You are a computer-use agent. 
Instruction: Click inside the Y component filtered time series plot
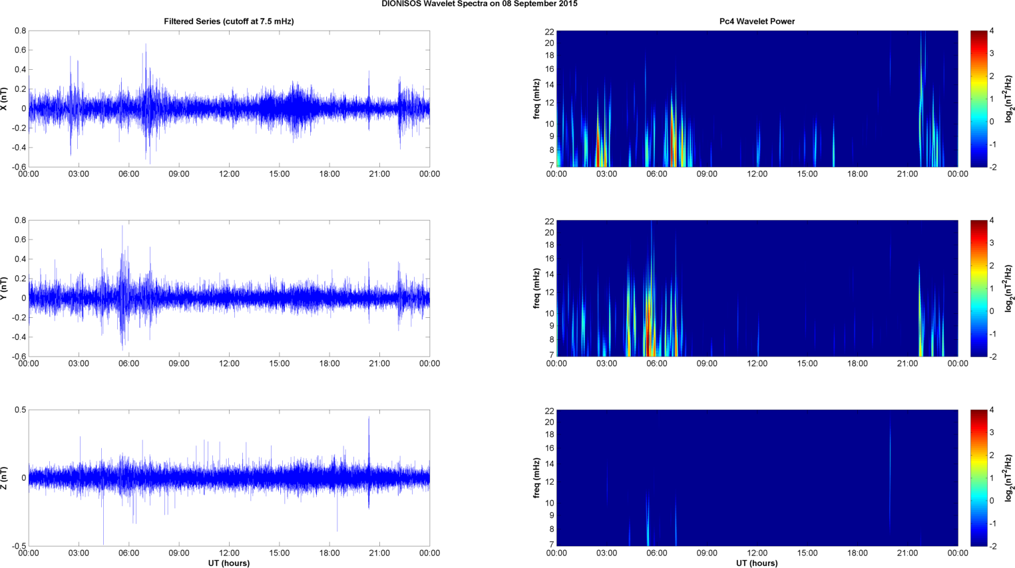click(x=229, y=288)
